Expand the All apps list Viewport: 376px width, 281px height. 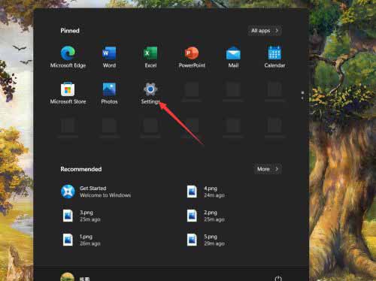265,31
